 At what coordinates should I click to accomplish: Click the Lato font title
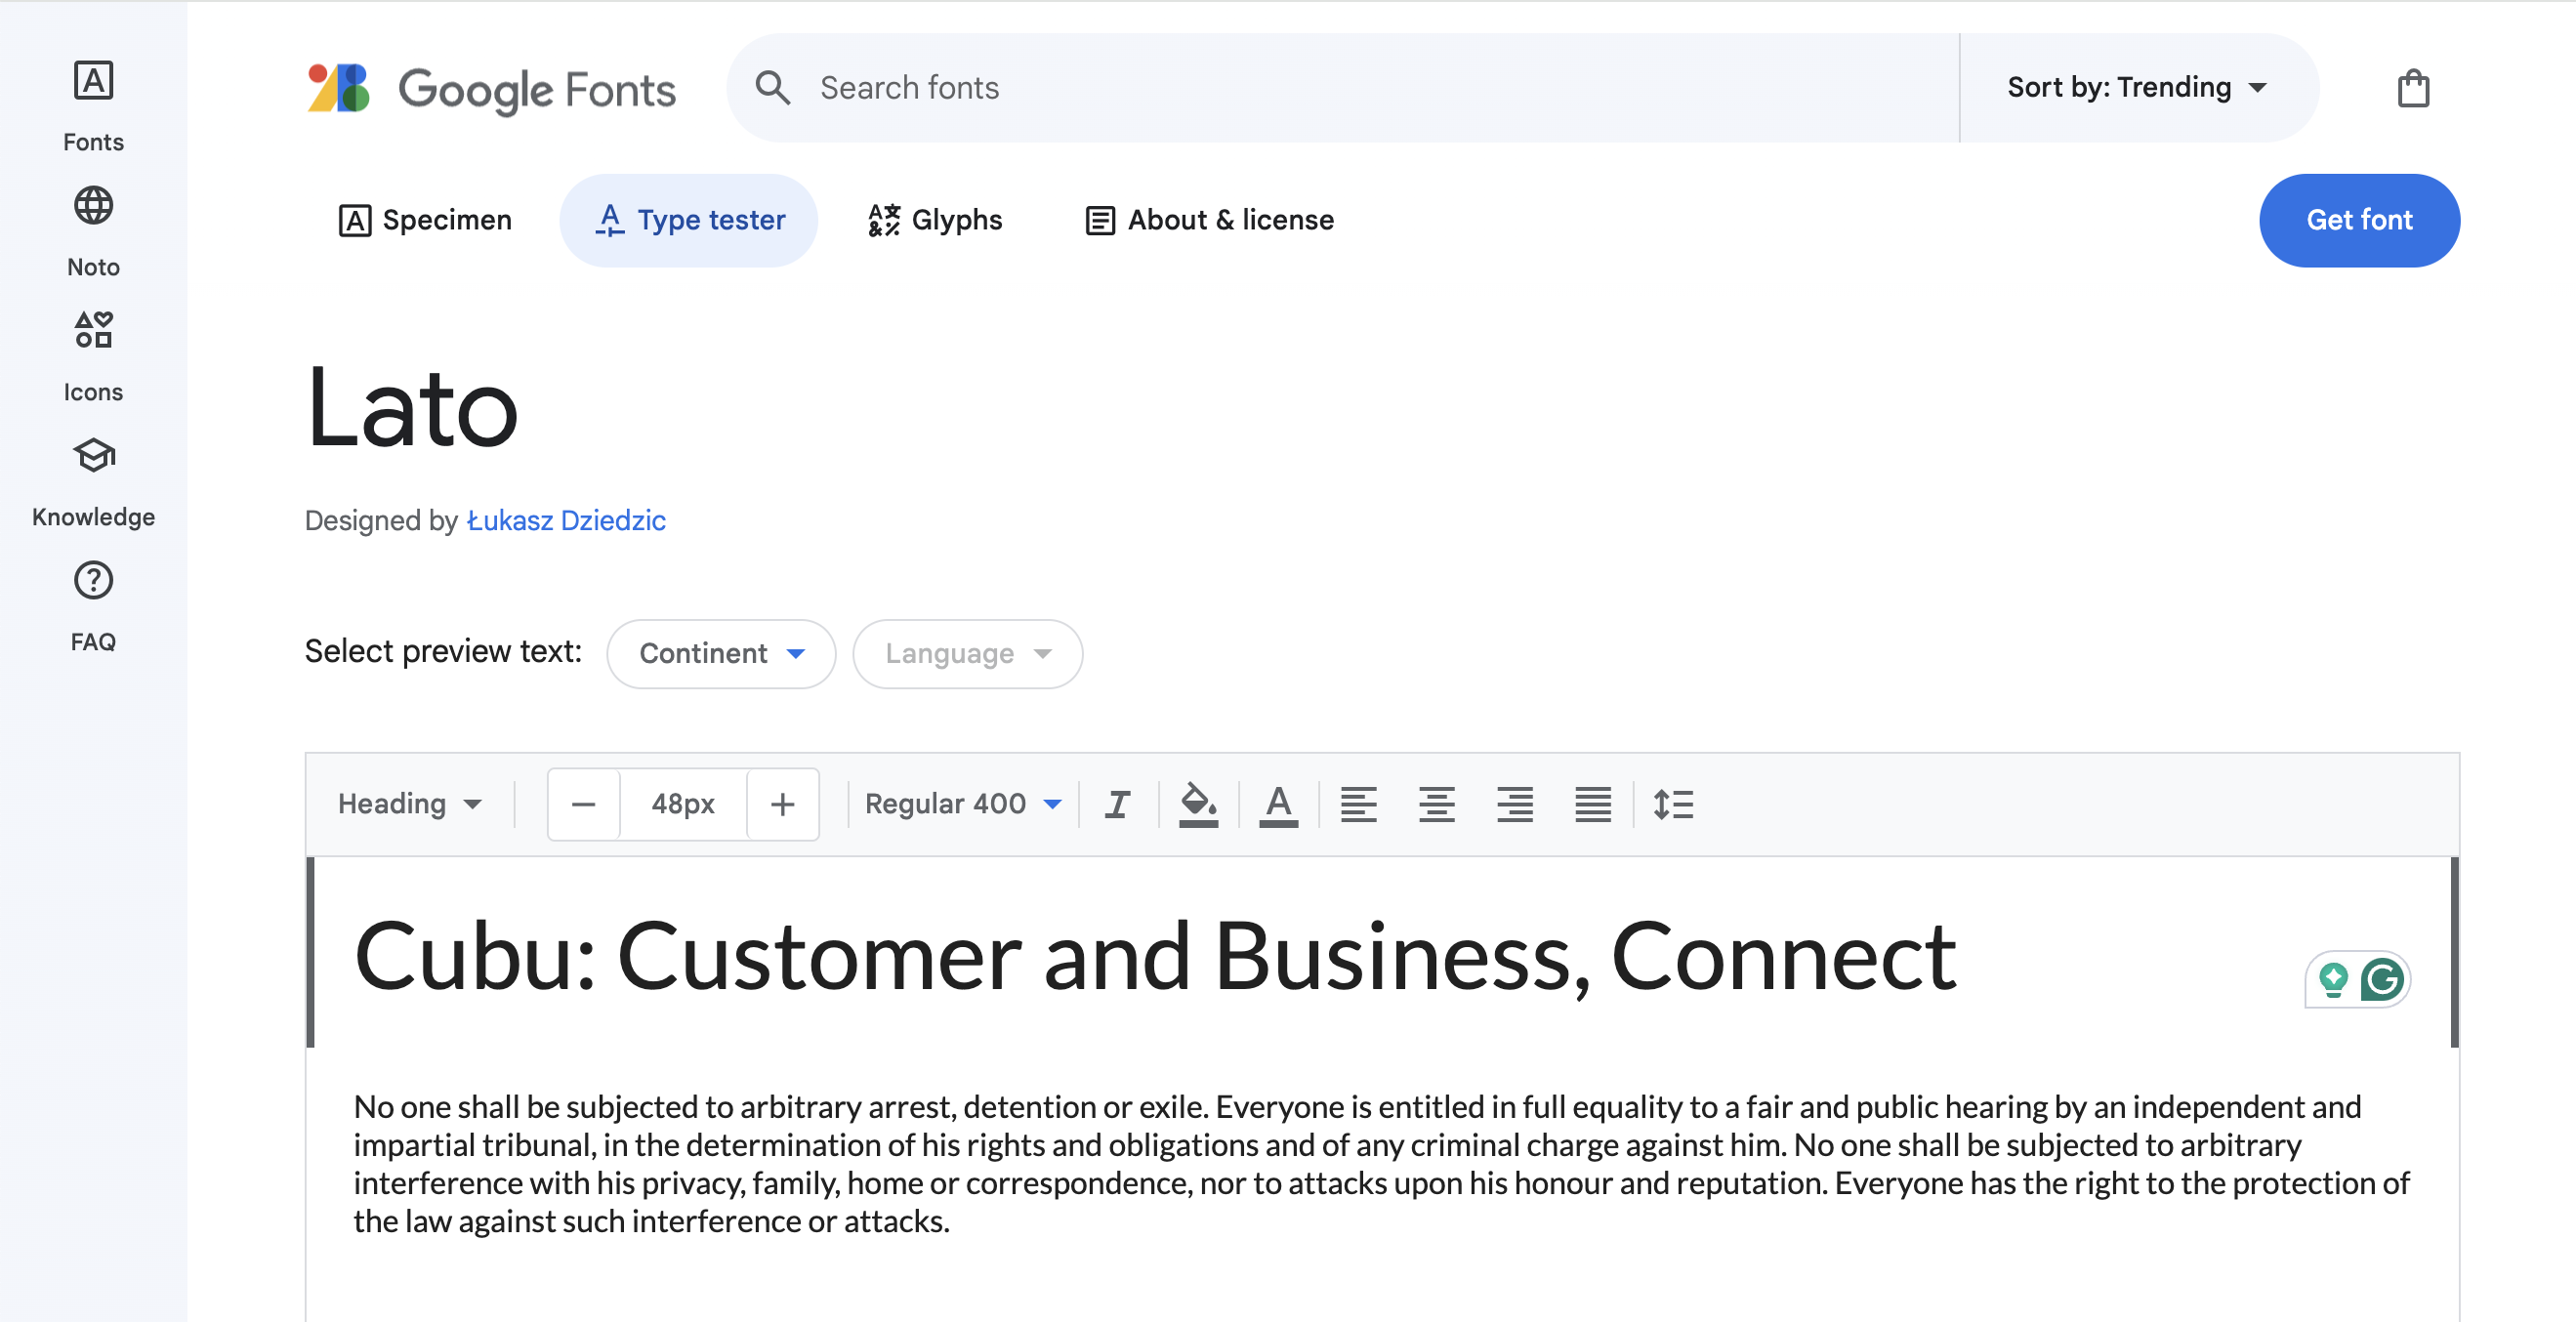tap(412, 408)
